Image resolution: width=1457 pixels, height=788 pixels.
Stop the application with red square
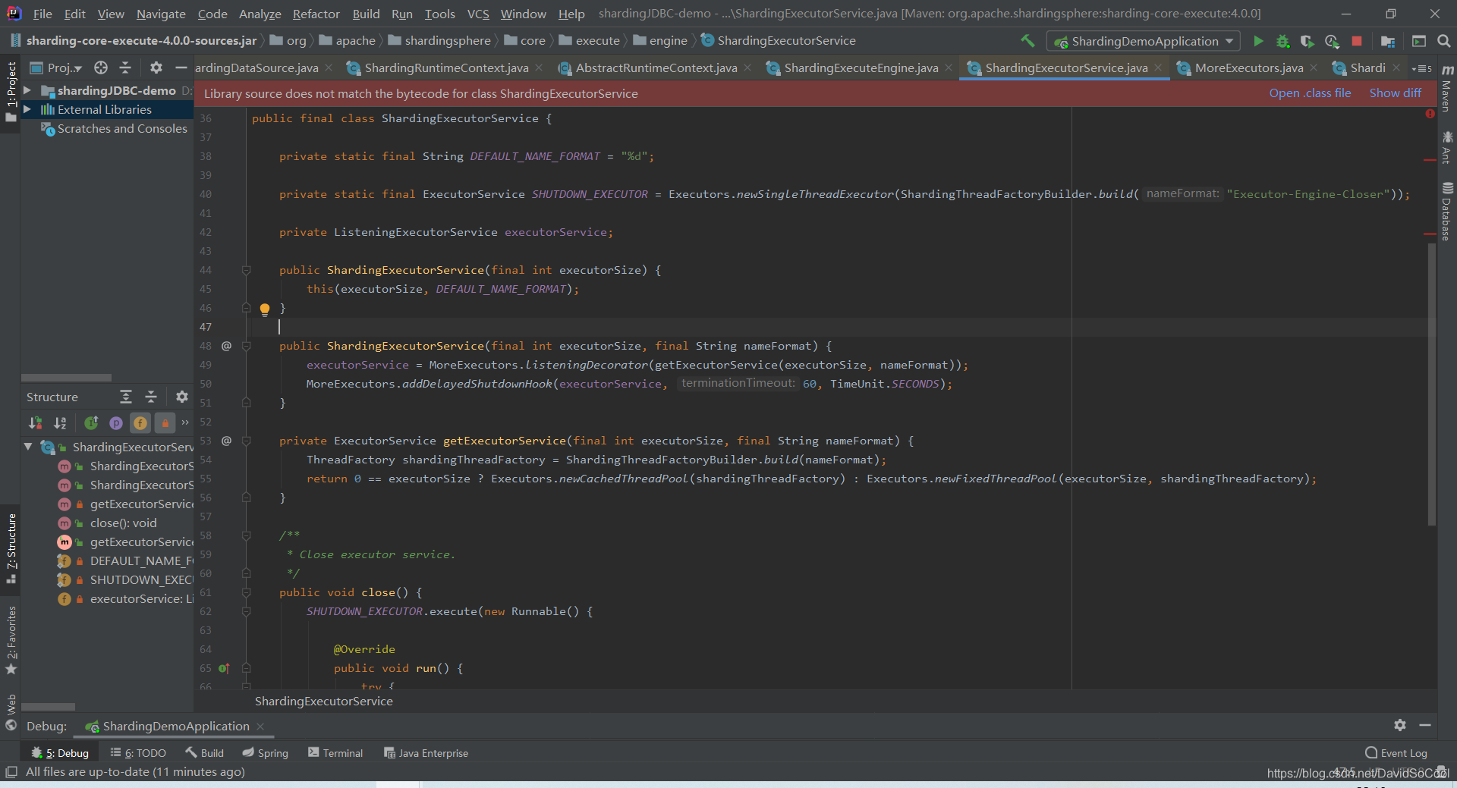pyautogui.click(x=1357, y=41)
